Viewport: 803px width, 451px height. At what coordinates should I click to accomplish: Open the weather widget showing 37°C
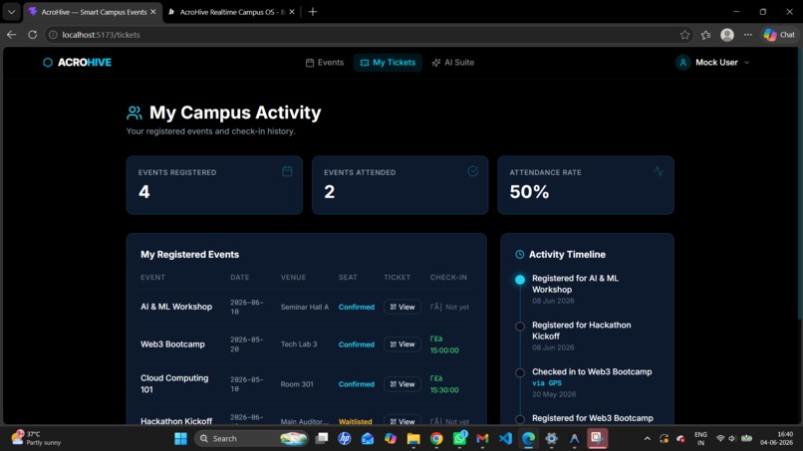36,438
